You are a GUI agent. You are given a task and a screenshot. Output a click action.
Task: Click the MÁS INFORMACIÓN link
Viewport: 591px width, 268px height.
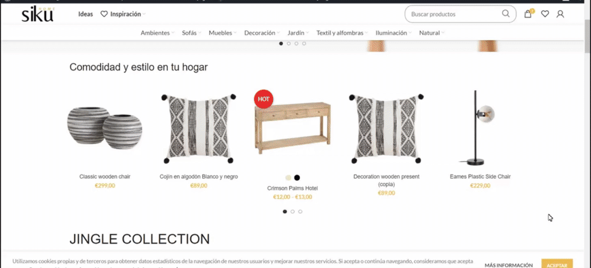pos(508,265)
